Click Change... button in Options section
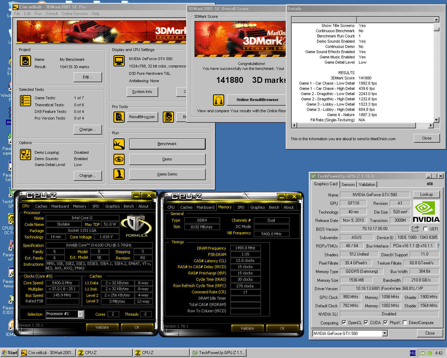This screenshot has height=358, width=447. point(88,176)
